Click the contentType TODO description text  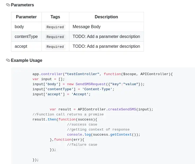[106, 36]
